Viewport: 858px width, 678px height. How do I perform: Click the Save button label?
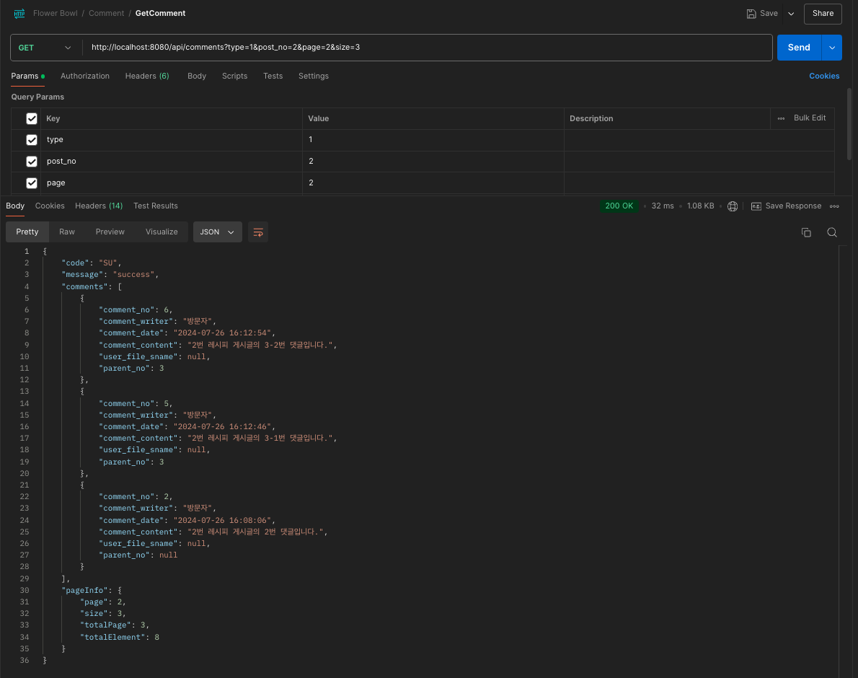769,14
